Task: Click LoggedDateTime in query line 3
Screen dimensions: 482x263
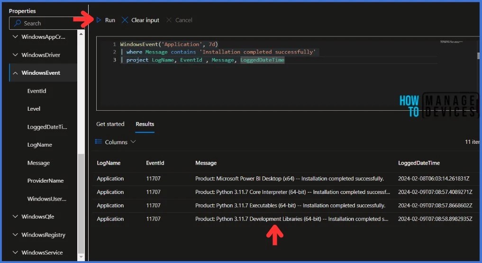Action: click(262, 60)
